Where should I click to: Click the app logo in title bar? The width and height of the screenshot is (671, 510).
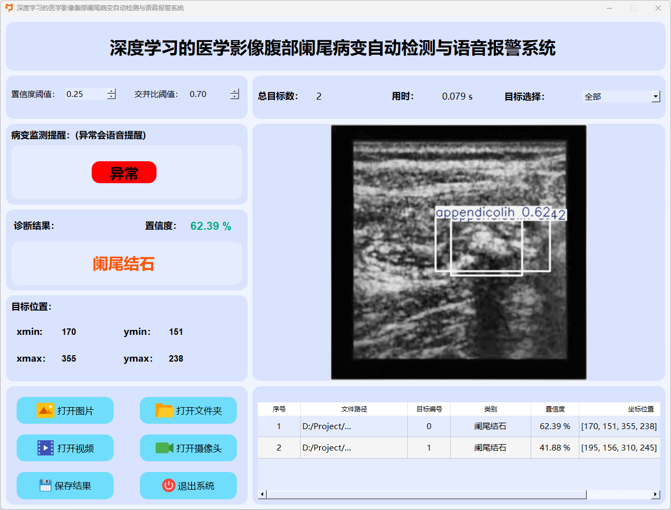point(9,8)
